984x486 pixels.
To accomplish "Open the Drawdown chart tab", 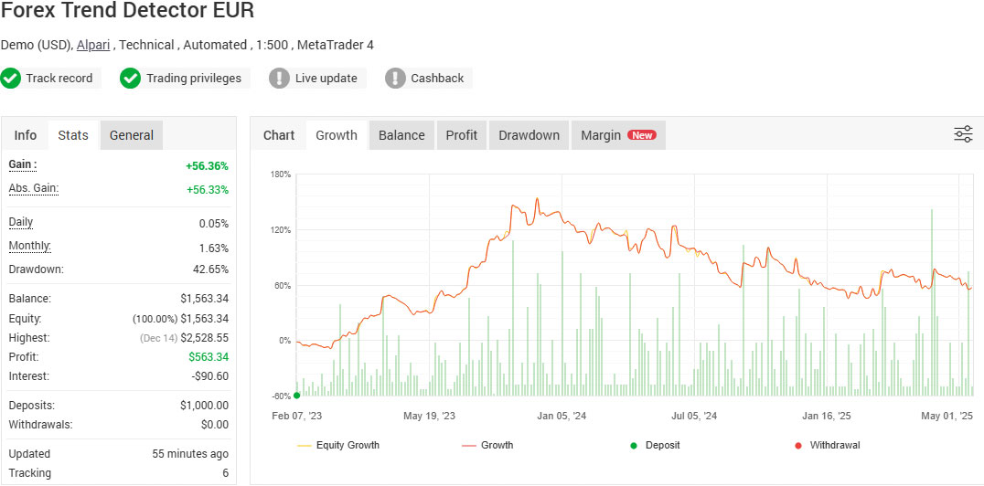I will (529, 135).
